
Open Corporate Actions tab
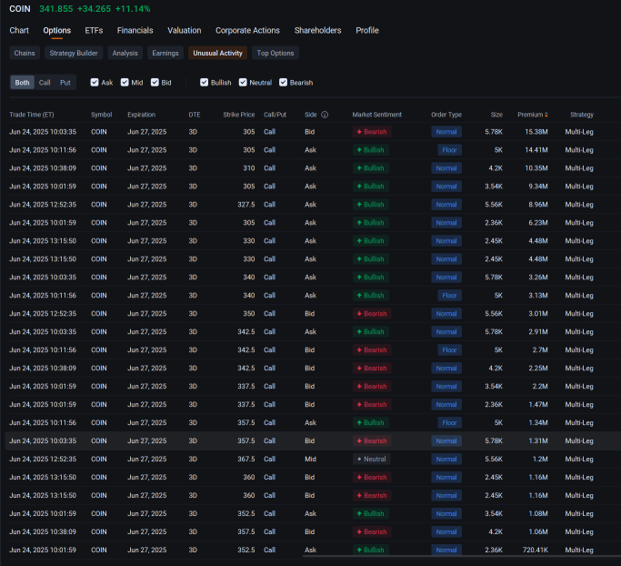pos(247,31)
